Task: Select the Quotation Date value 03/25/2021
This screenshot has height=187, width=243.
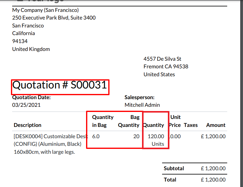Action: pos(26,105)
